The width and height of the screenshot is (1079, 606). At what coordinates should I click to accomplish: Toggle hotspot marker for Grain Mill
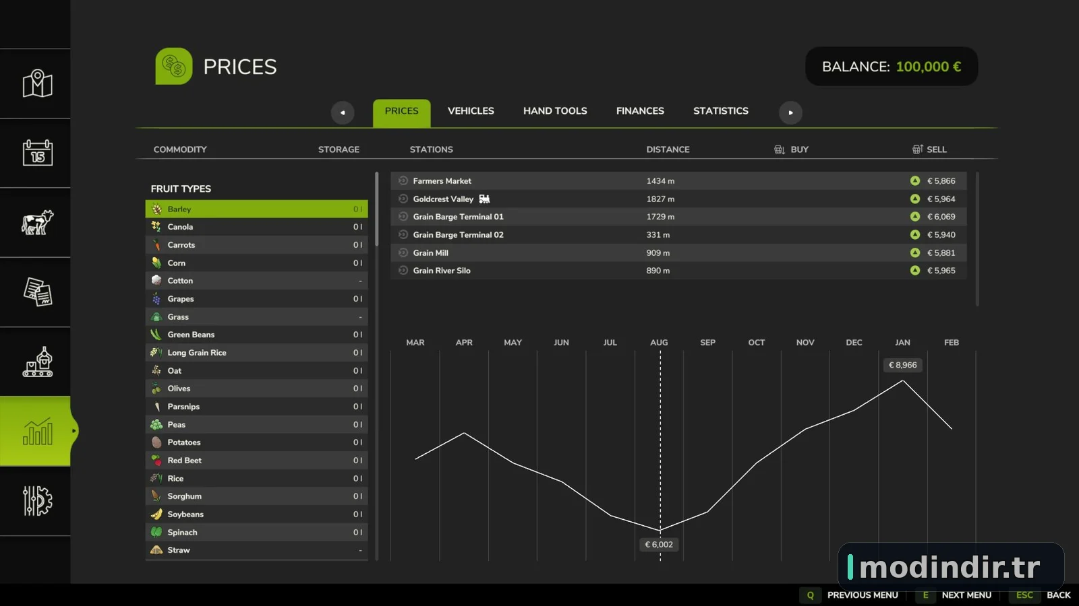(x=403, y=252)
